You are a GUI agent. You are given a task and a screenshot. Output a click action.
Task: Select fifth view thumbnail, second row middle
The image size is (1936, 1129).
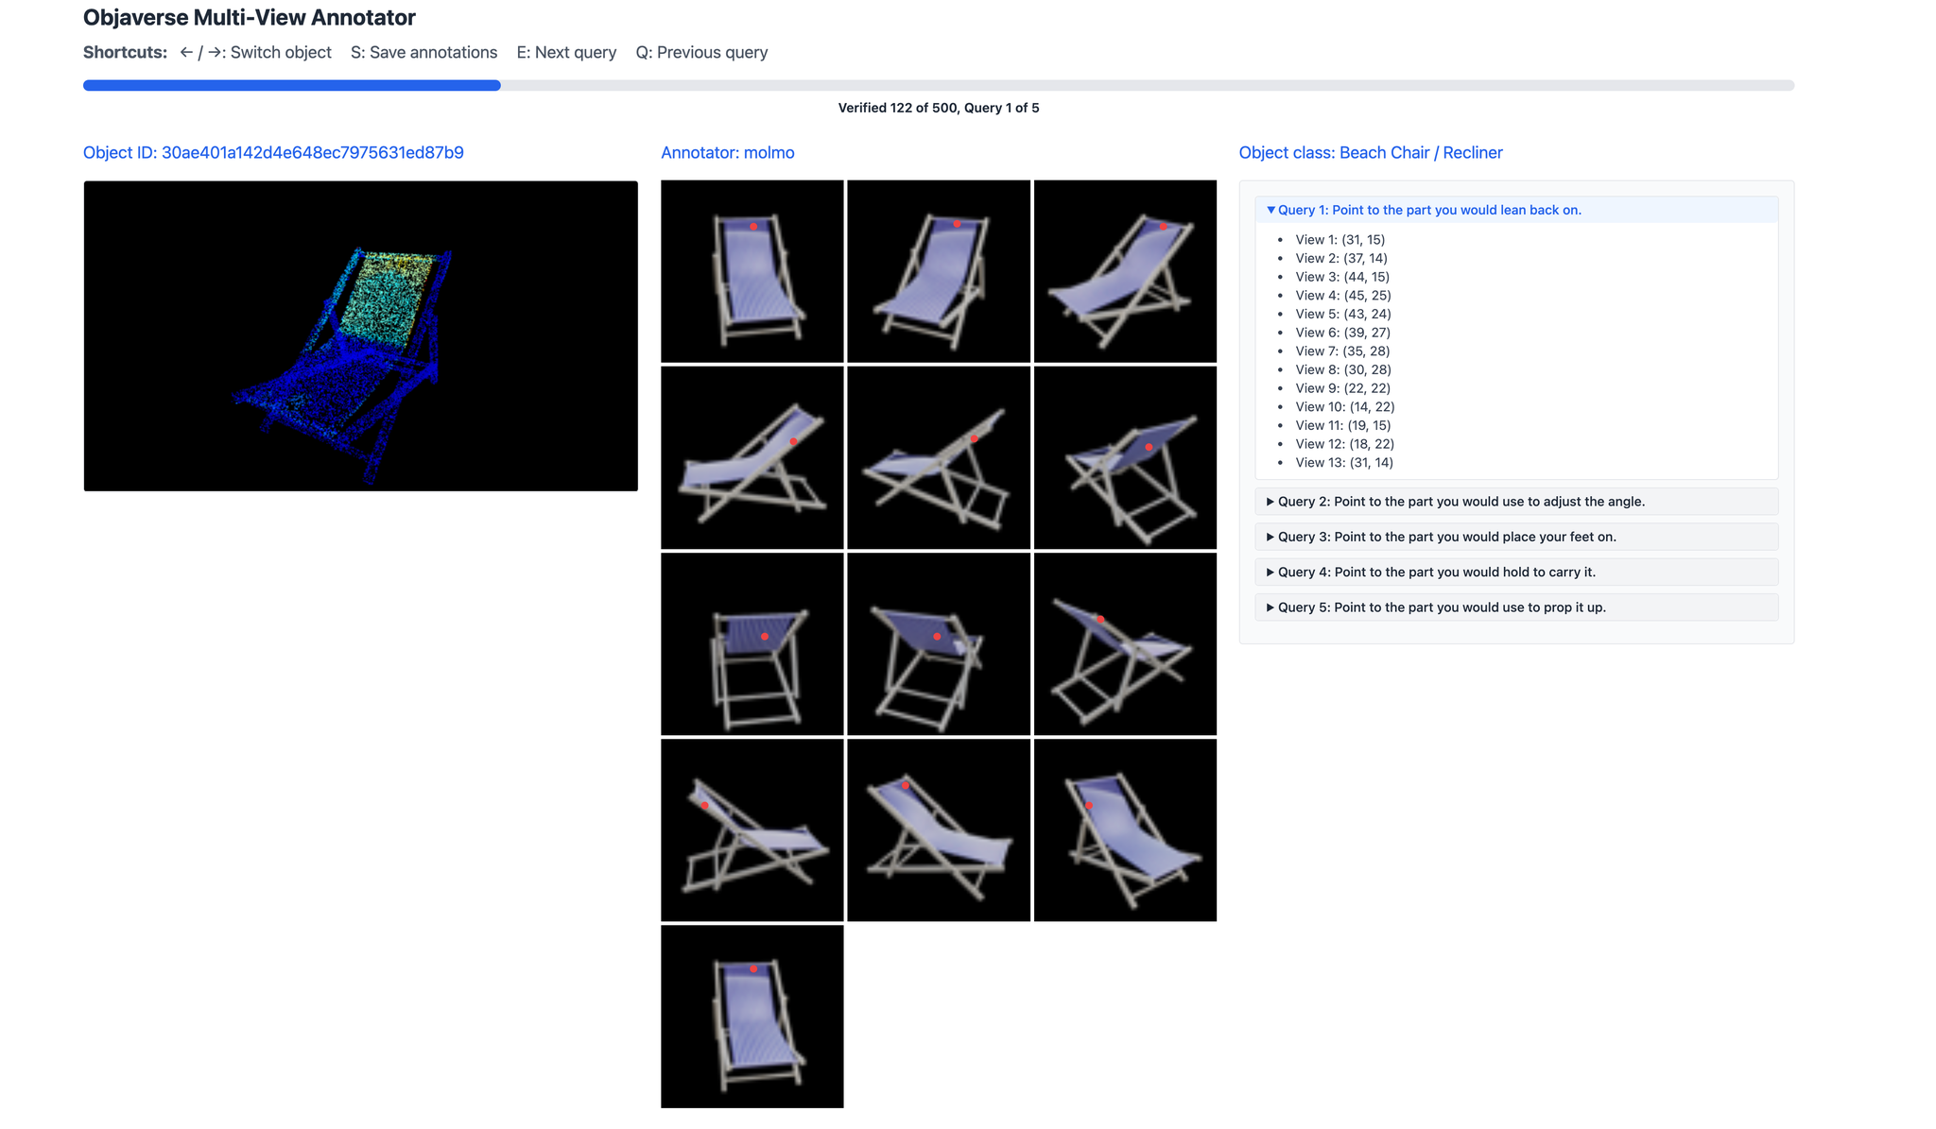[939, 457]
